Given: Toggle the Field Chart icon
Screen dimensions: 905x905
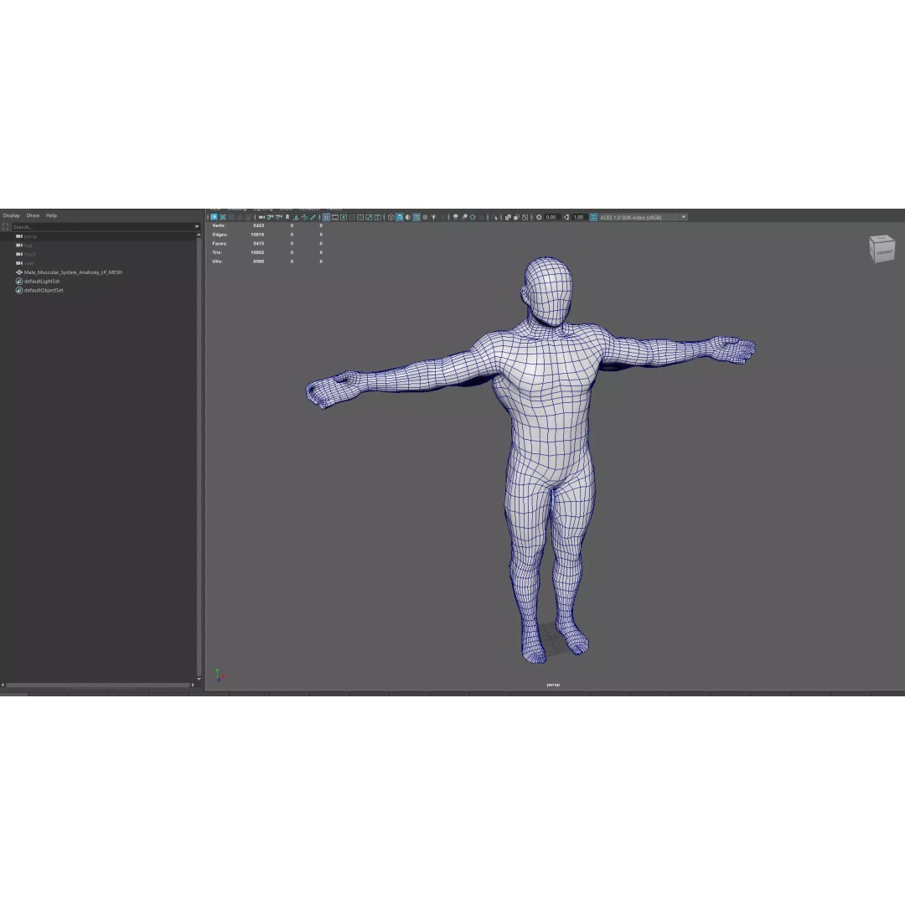Looking at the screenshot, I should click(x=360, y=217).
